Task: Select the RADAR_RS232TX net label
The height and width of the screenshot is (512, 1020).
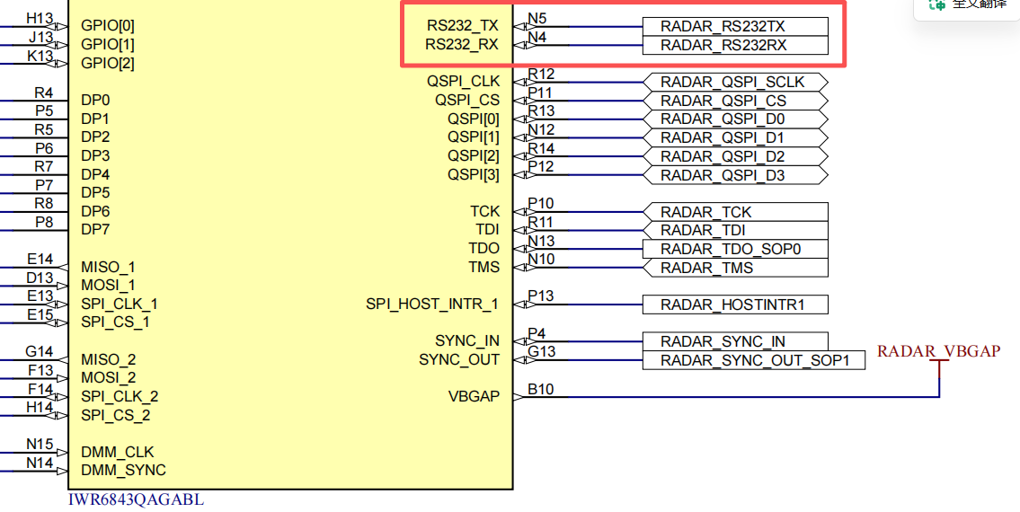Action: tap(735, 27)
